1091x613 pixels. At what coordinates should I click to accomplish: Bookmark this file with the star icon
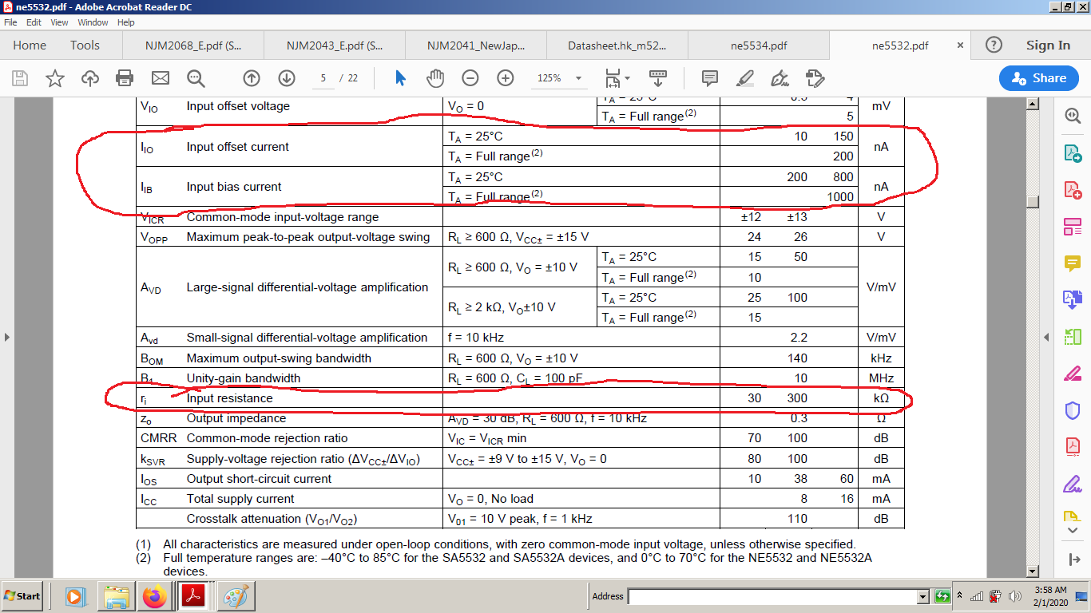pyautogui.click(x=54, y=78)
